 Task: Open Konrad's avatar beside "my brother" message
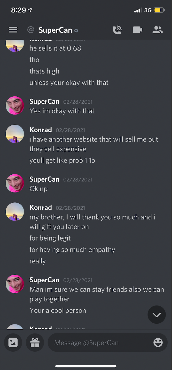15,212
